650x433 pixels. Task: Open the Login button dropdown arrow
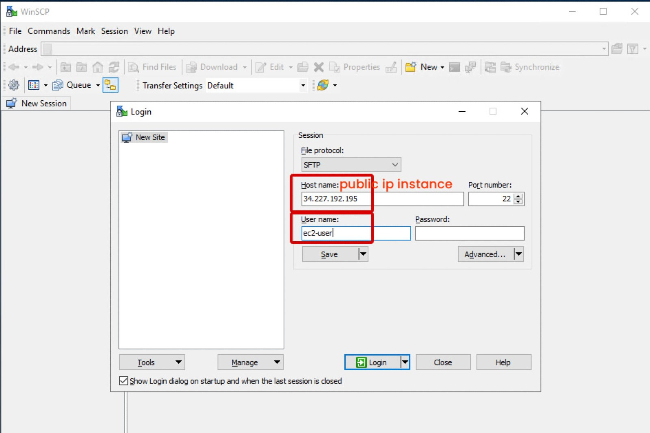click(x=405, y=362)
